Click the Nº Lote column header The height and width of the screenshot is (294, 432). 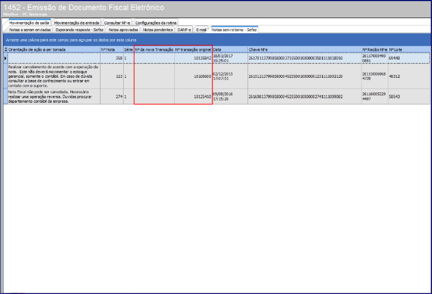(409, 49)
